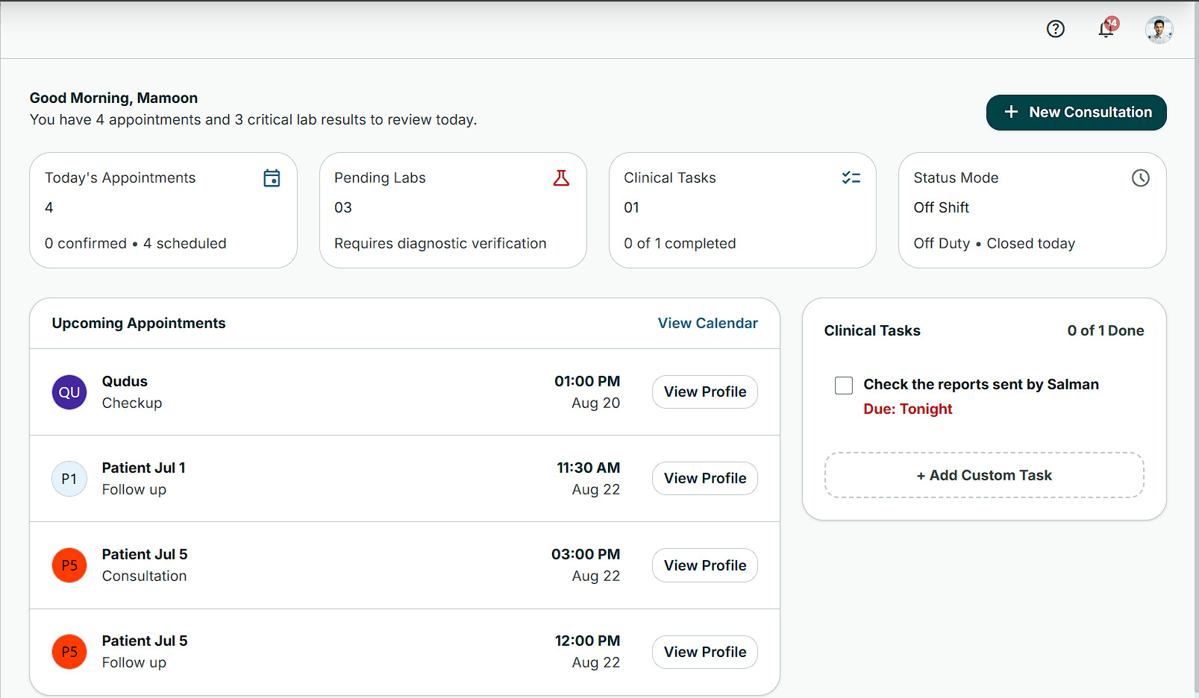Click the red notification count badge

1112,23
